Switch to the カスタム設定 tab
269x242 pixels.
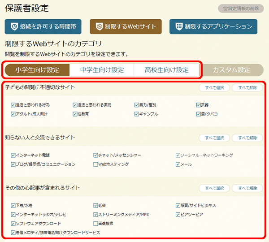(231, 70)
